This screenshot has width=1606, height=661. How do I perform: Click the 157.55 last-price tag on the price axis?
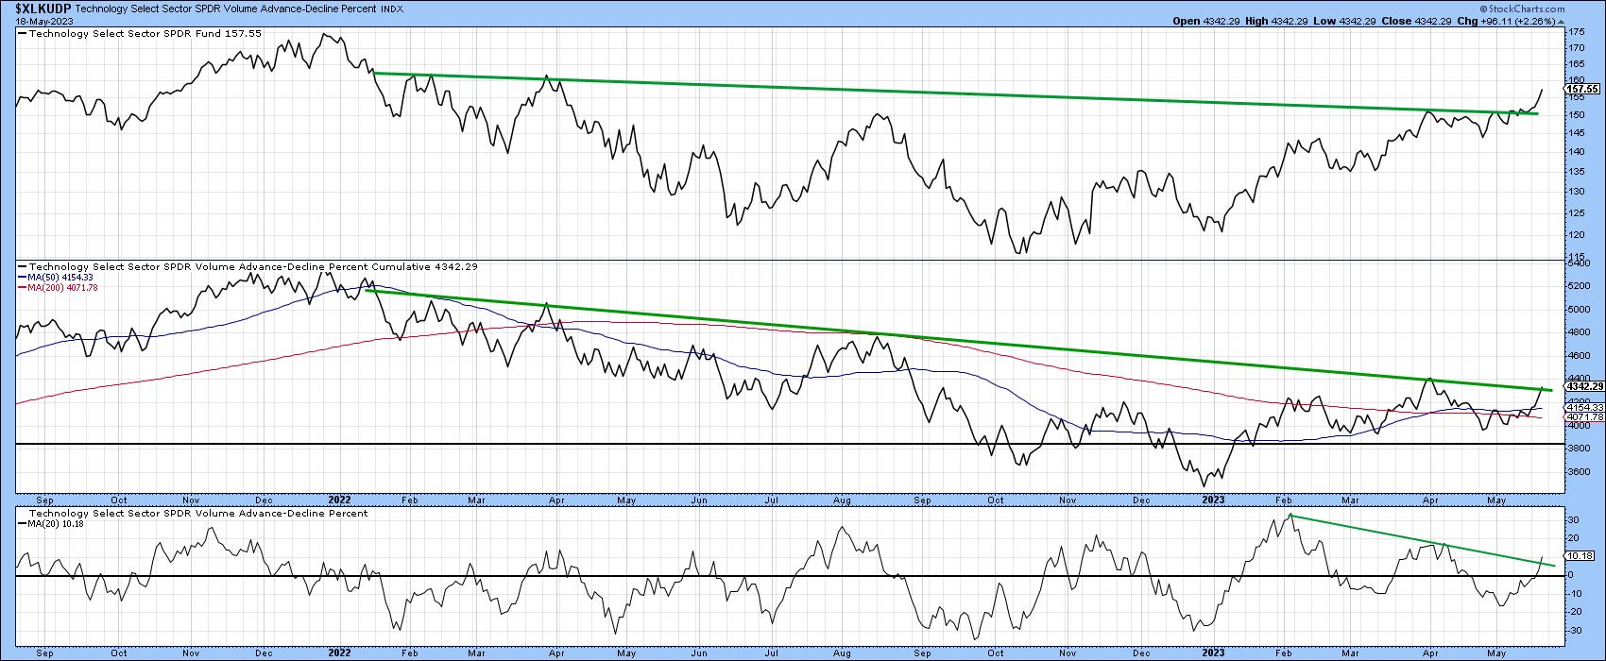(1581, 89)
